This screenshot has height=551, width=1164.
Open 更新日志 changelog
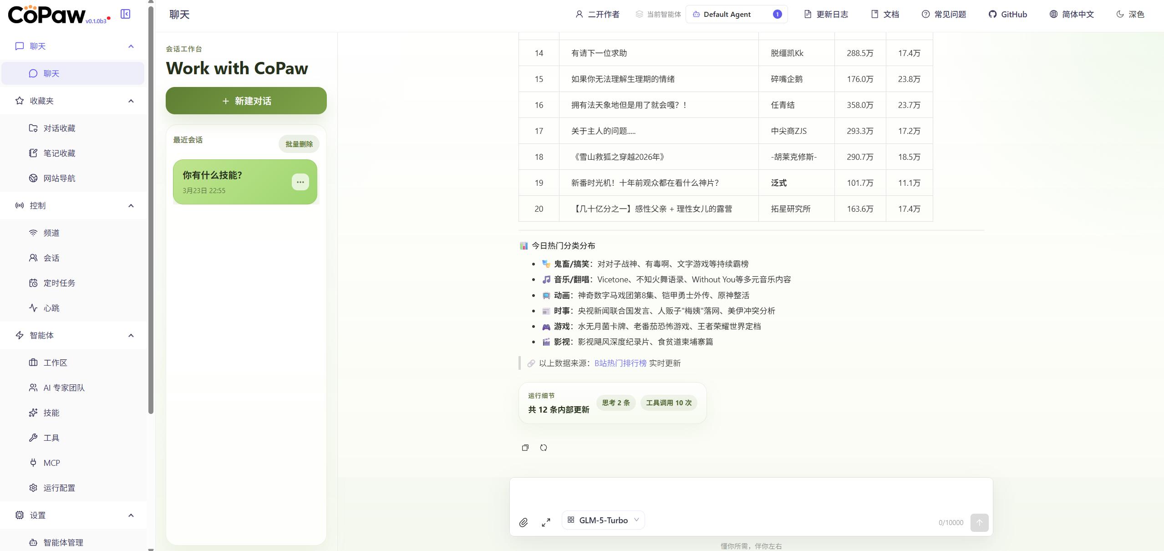pos(825,14)
